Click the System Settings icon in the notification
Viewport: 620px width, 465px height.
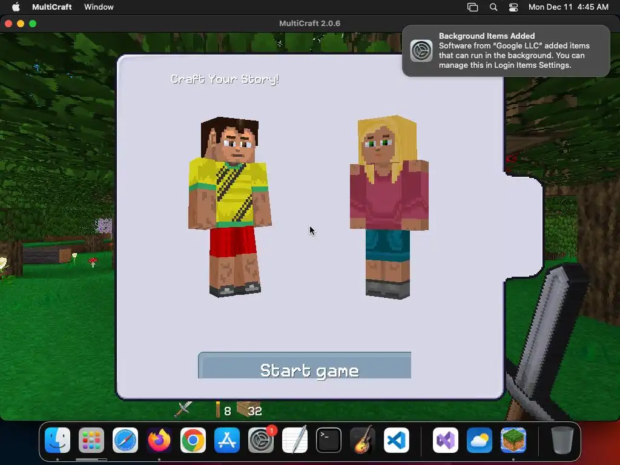click(x=421, y=51)
